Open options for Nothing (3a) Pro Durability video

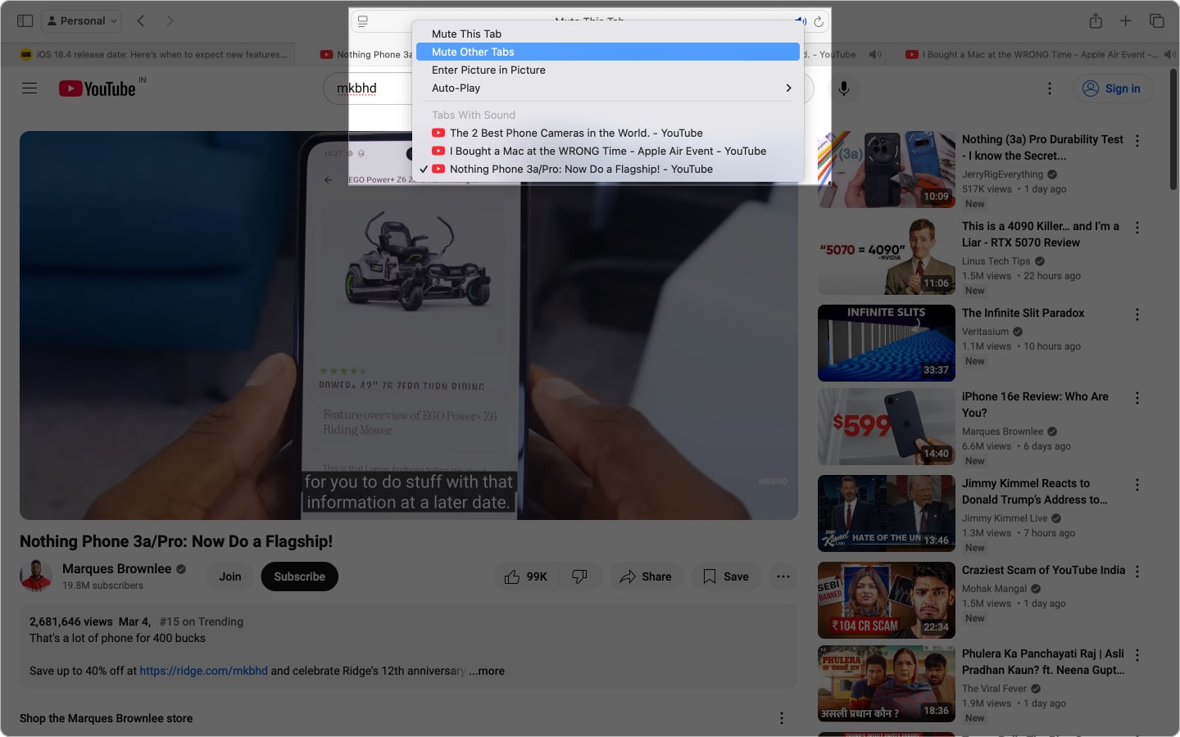point(1137,141)
